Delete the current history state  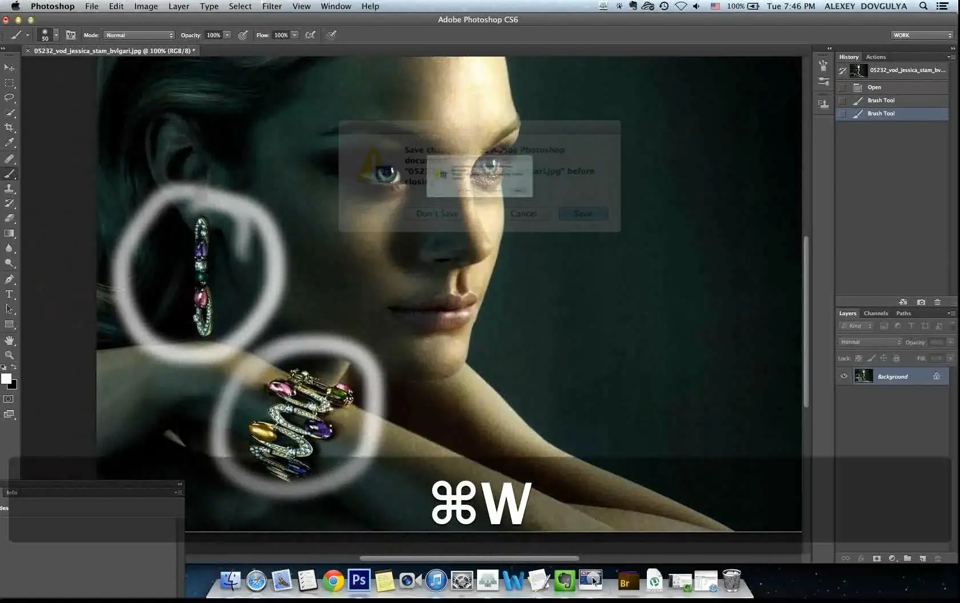point(937,302)
